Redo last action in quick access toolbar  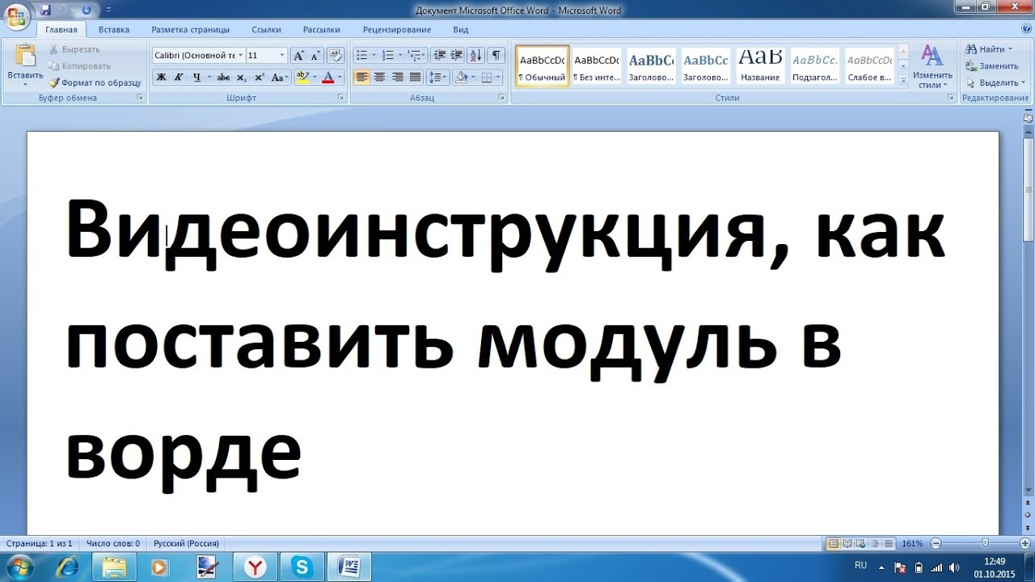[x=87, y=10]
